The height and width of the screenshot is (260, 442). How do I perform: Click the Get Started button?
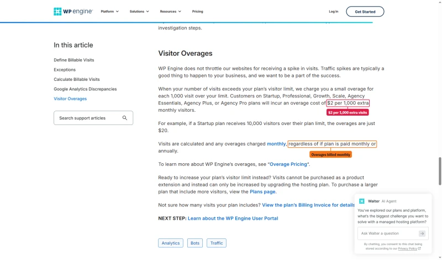365,12
